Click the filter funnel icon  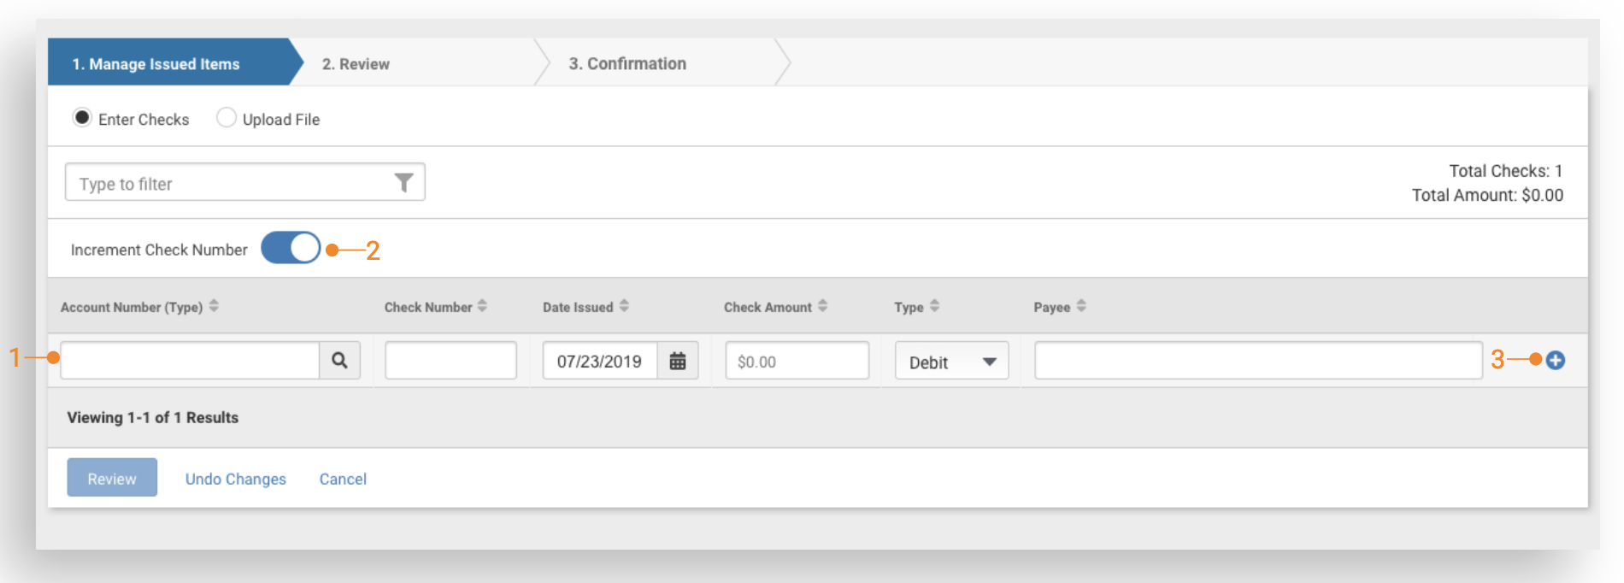point(403,182)
